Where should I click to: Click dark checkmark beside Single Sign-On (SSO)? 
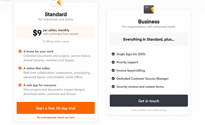click(113, 54)
